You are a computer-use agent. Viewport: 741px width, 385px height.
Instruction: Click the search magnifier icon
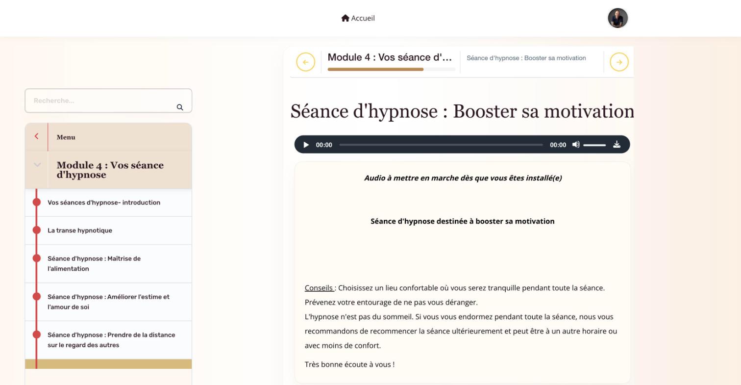click(x=180, y=107)
